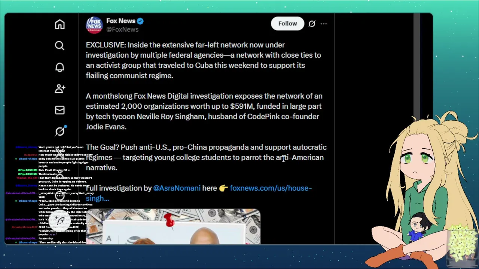
Task: Click "Jodie Evans." in the post text
Action: pos(106,127)
